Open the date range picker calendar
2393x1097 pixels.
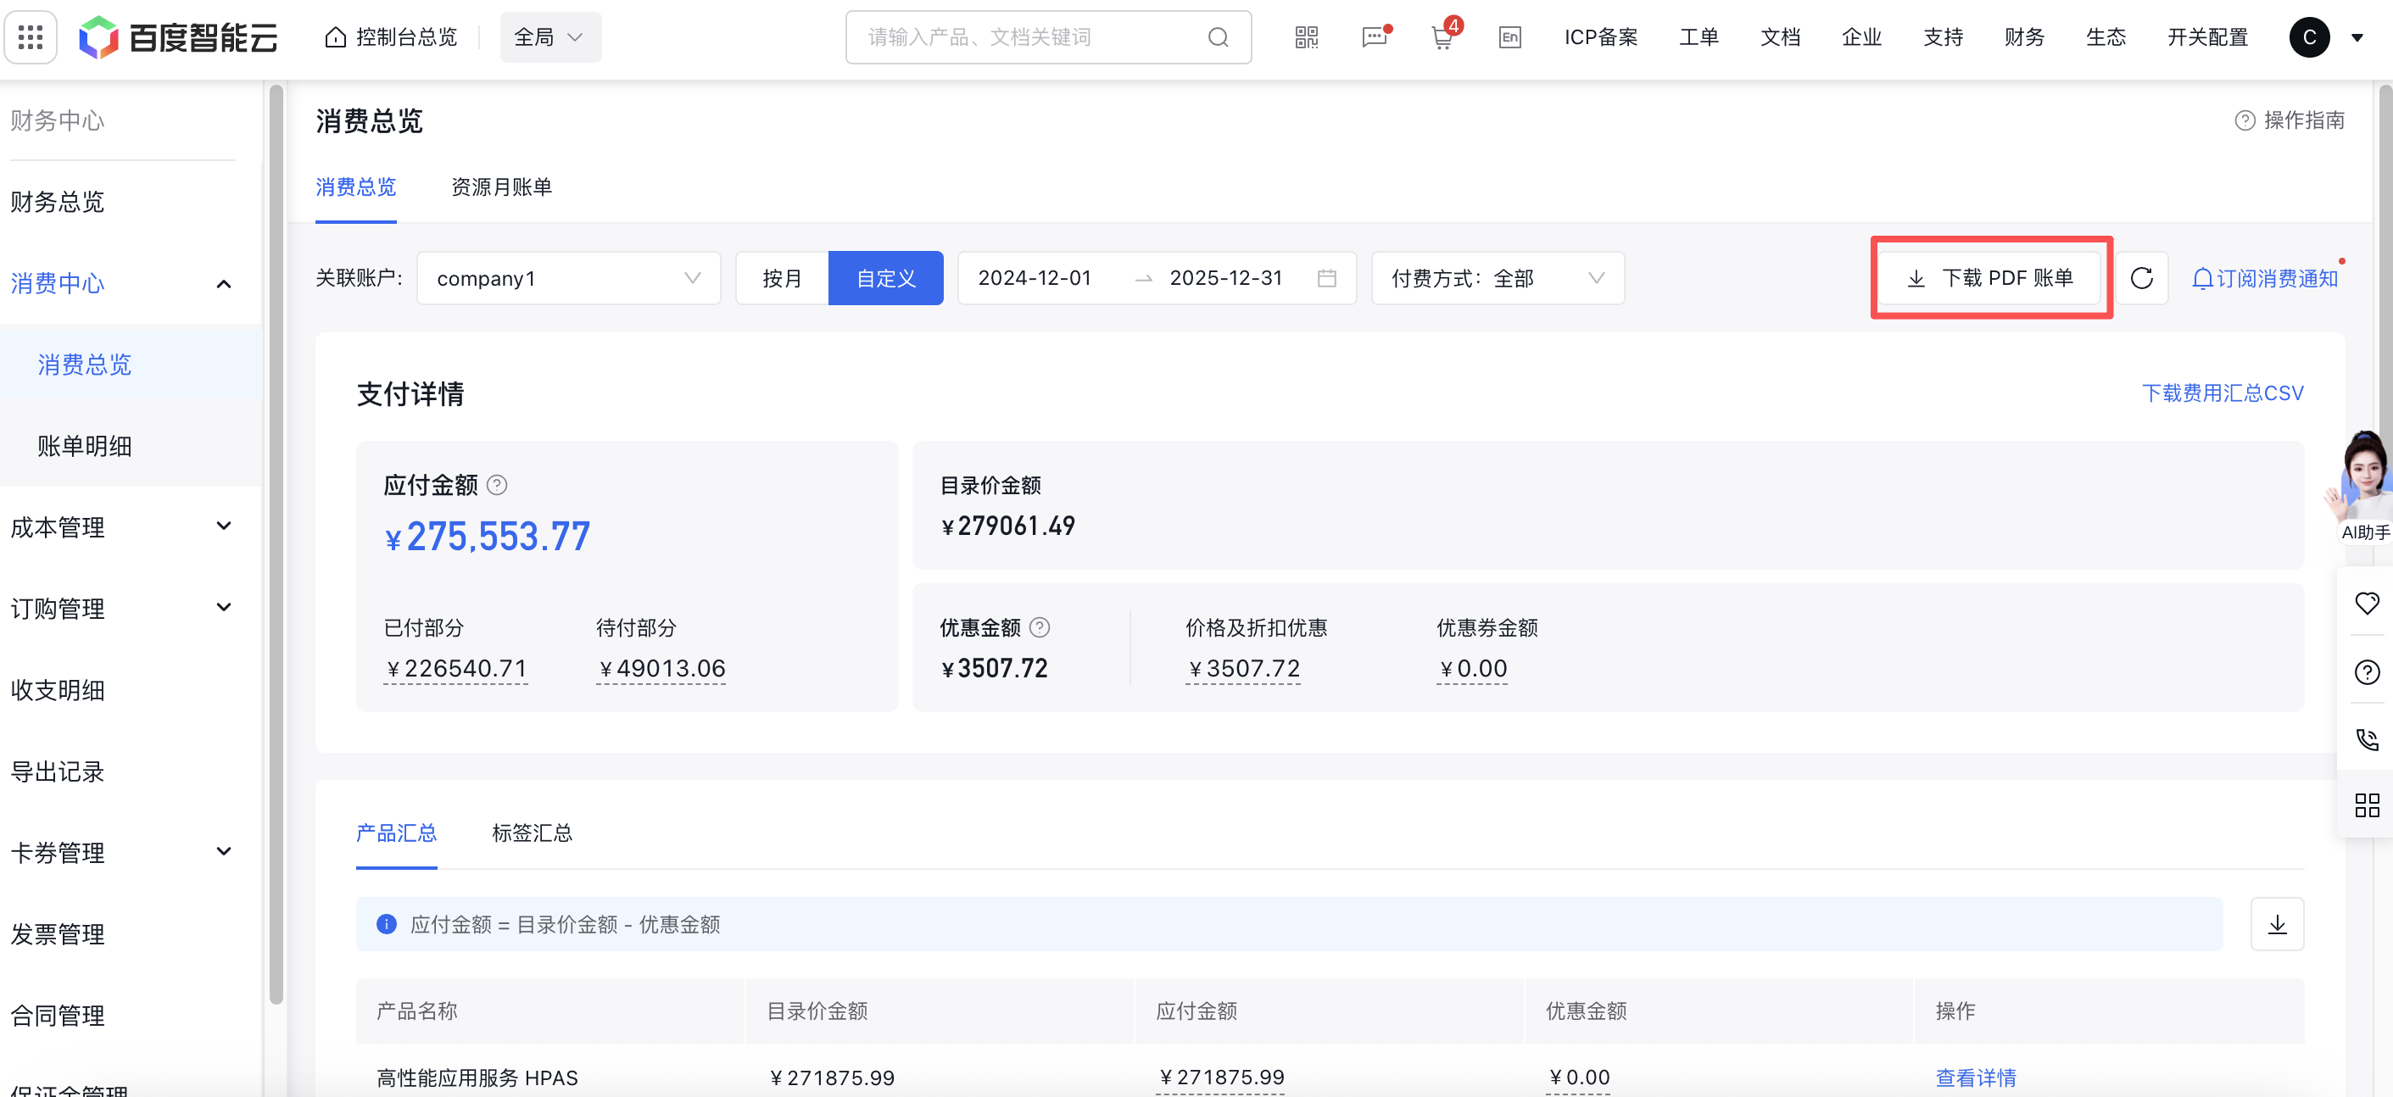click(x=1326, y=278)
